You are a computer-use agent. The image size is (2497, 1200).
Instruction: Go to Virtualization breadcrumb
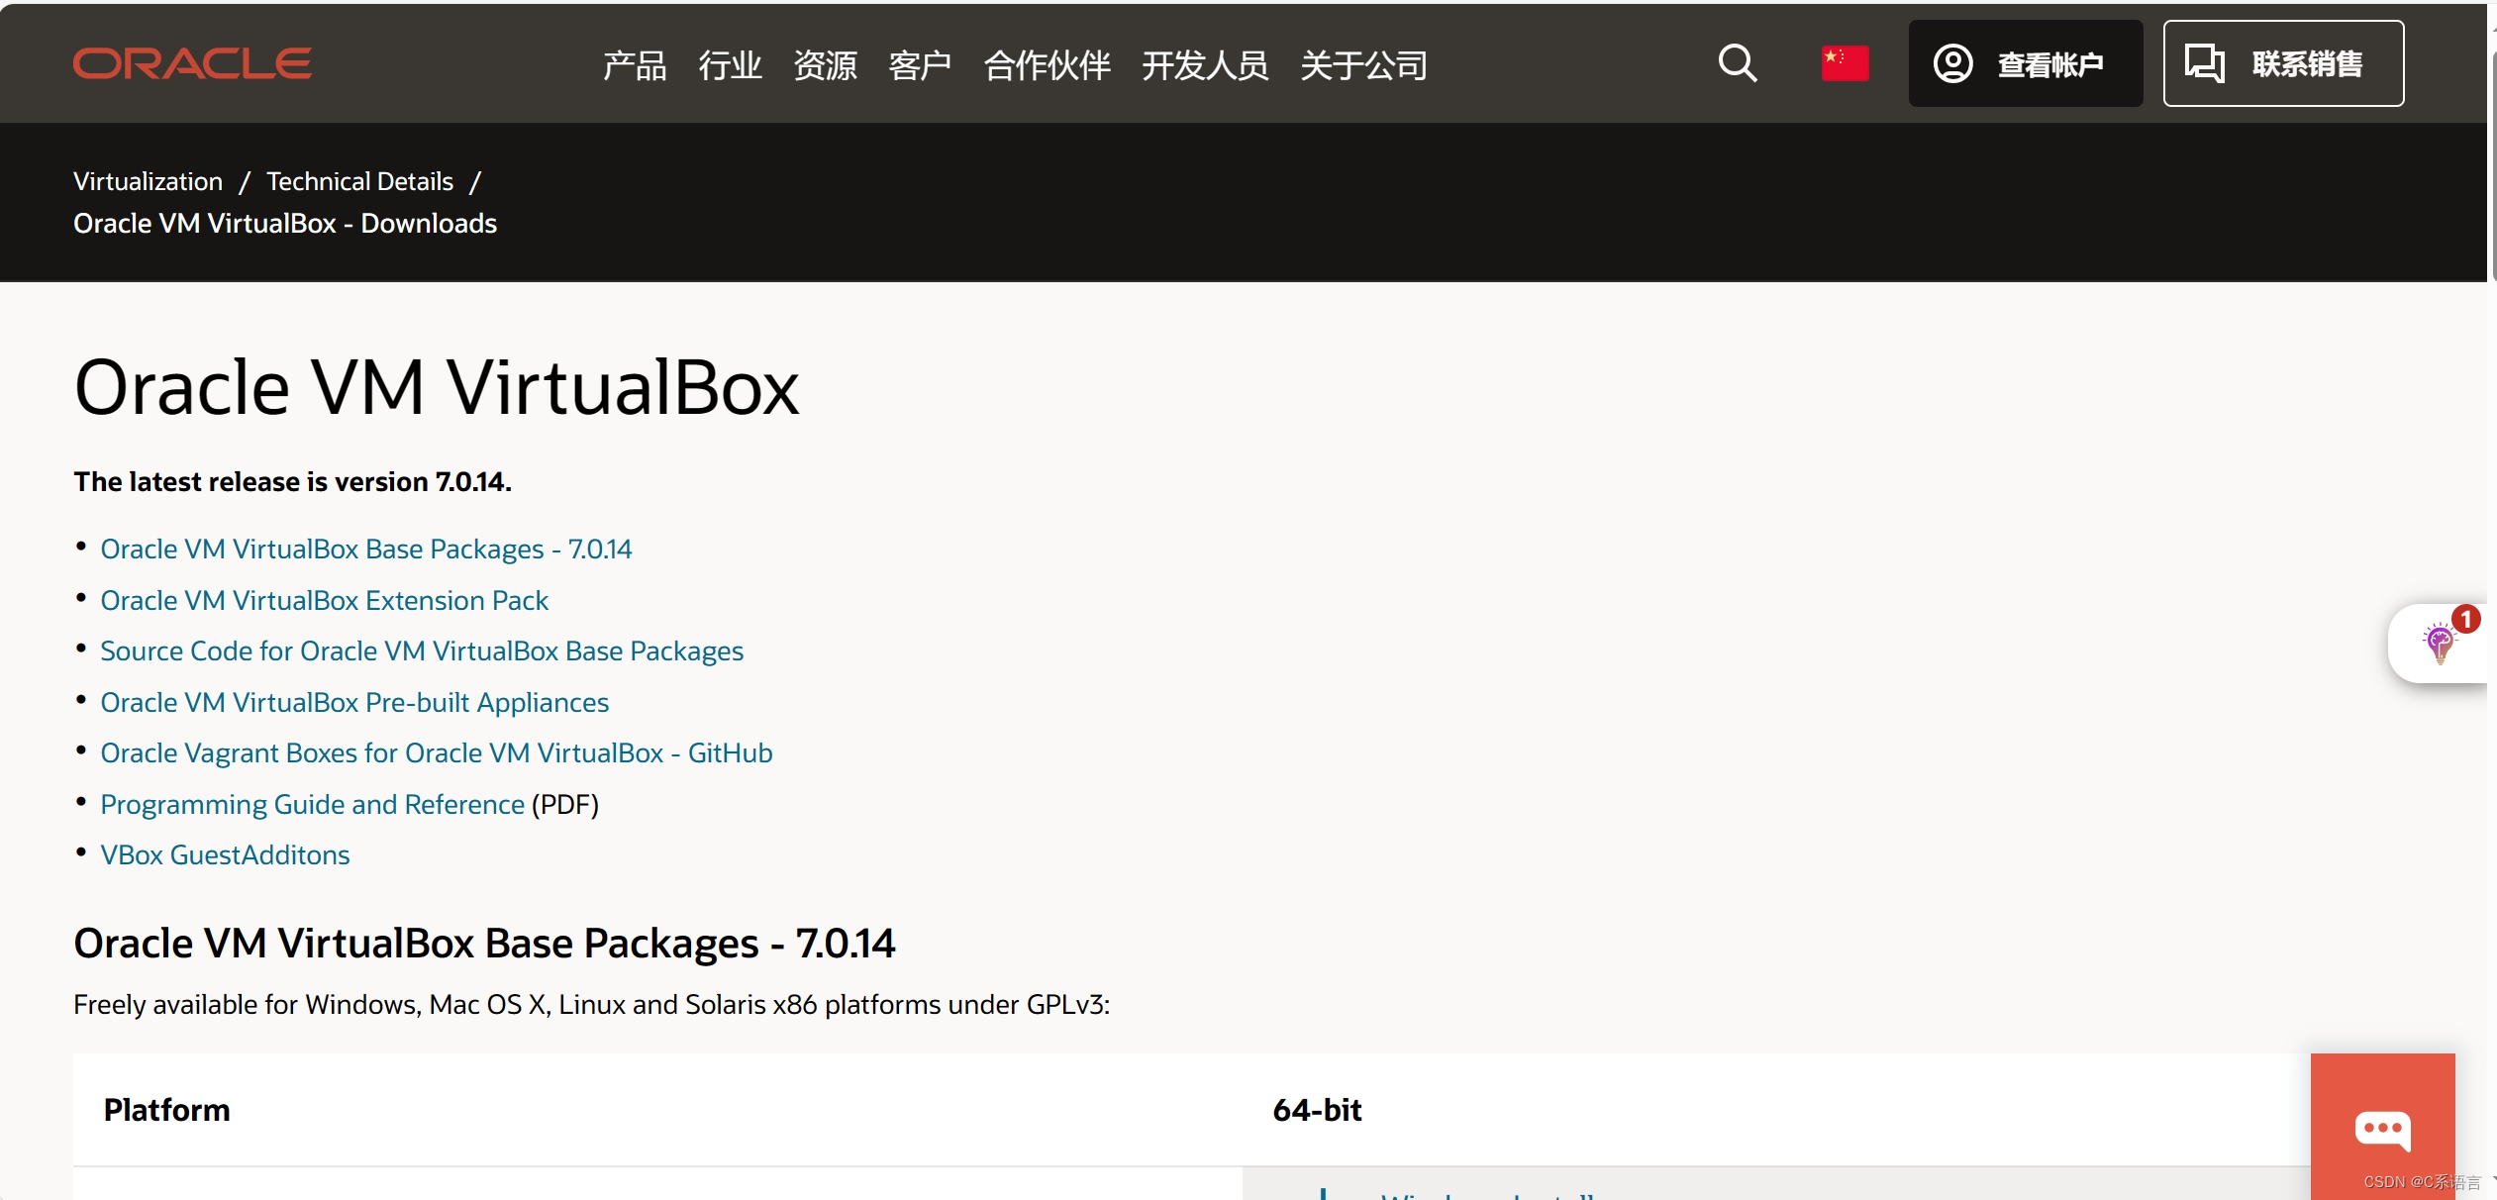point(148,181)
